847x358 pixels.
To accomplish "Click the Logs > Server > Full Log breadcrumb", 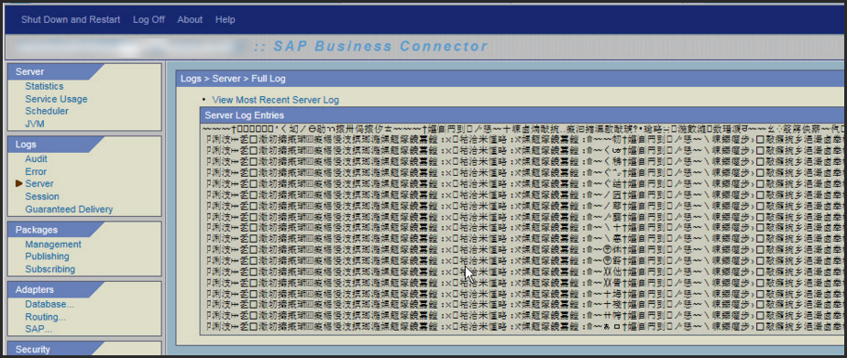I will (x=233, y=79).
